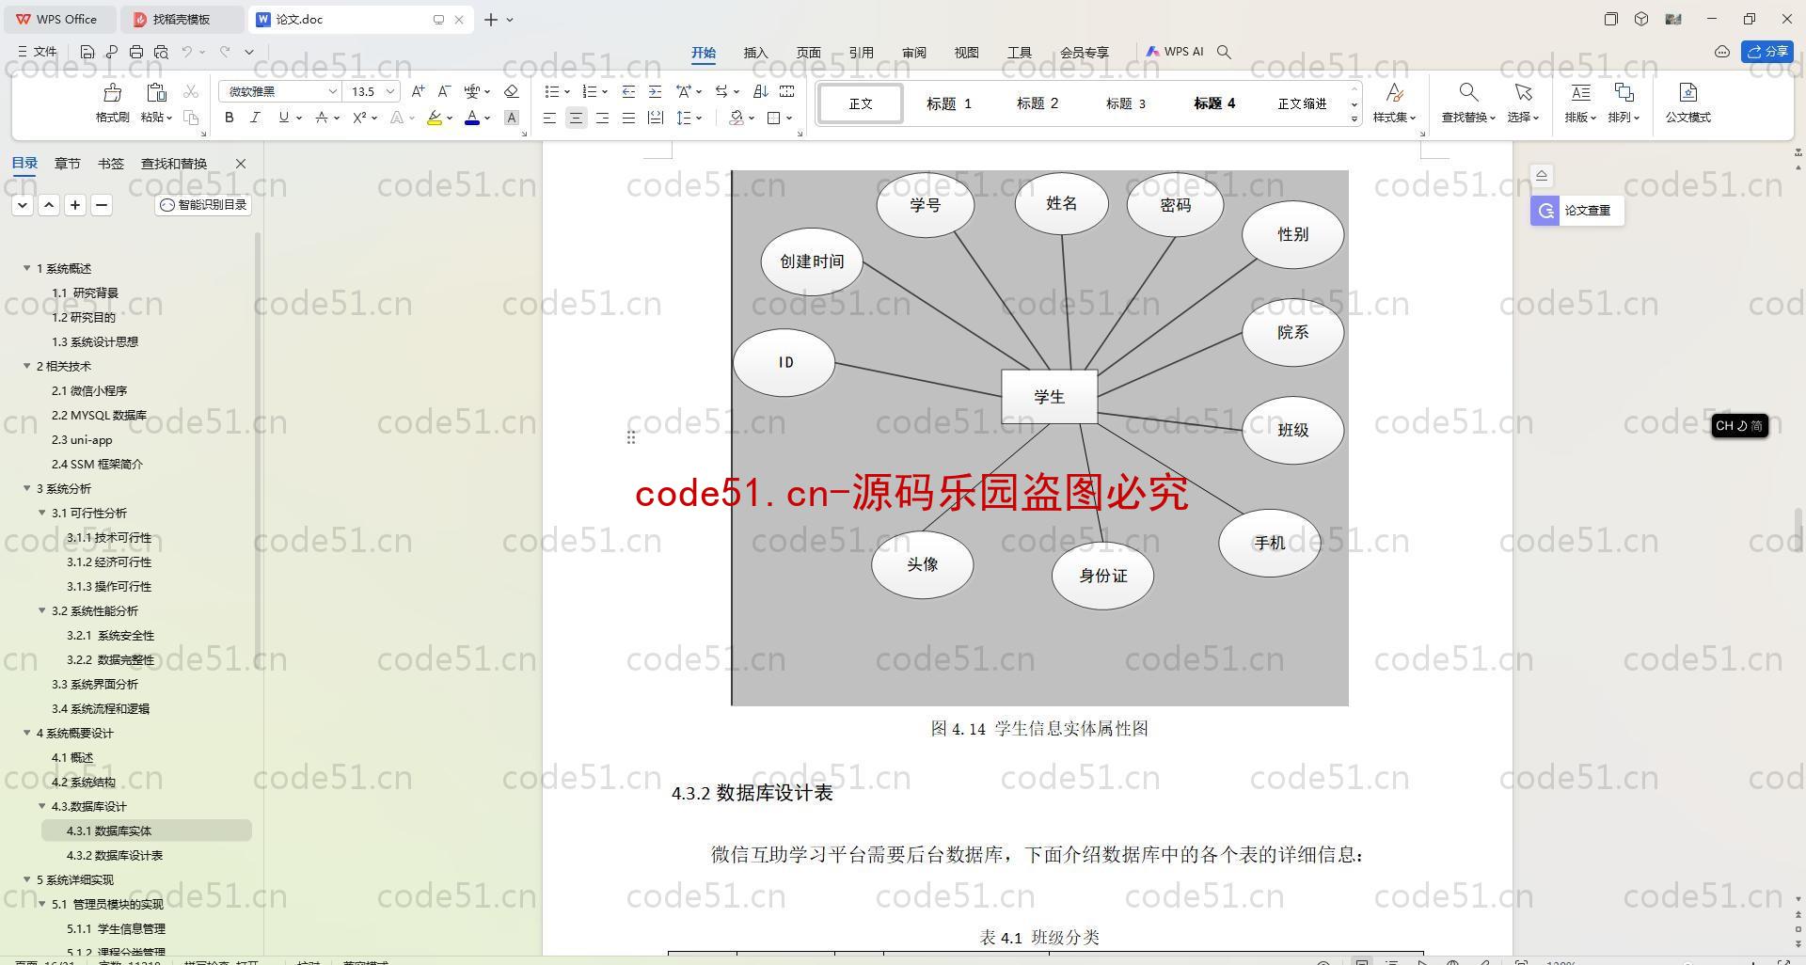
Task: Open the borders dropdown
Action: (789, 119)
